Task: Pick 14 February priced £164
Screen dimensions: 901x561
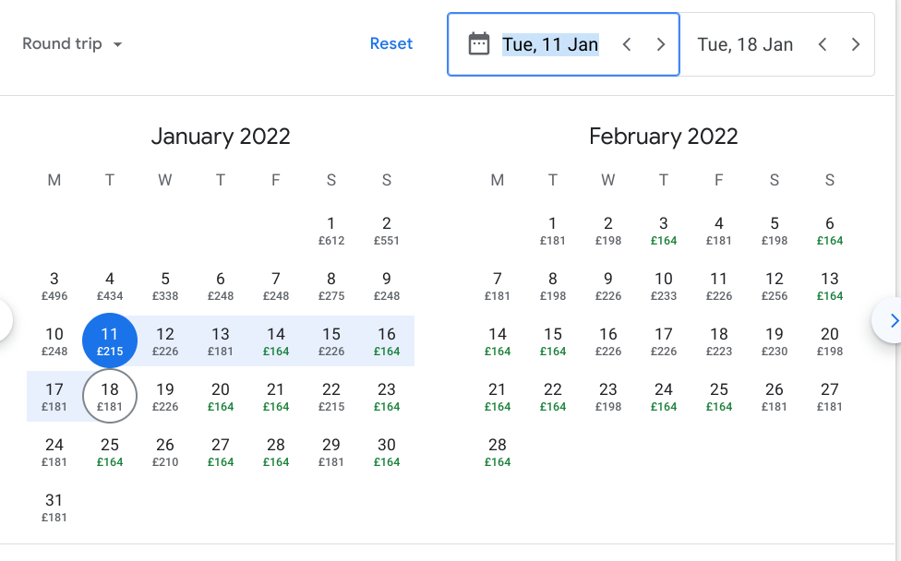Action: (x=498, y=340)
